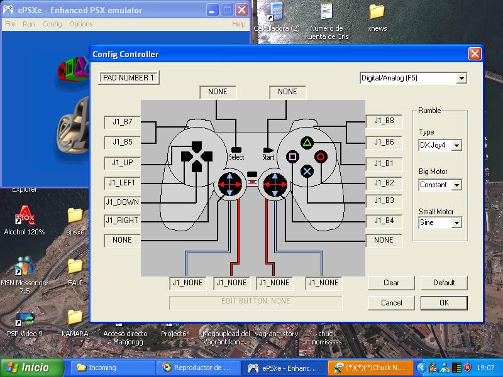
Task: Click the red shield tray icon
Action: click(x=468, y=368)
